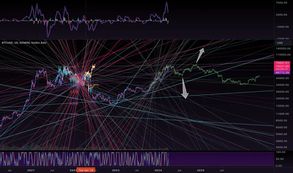
Task: Click the 50.00 oscillator scale value
Action: pyautogui.click(x=280, y=159)
